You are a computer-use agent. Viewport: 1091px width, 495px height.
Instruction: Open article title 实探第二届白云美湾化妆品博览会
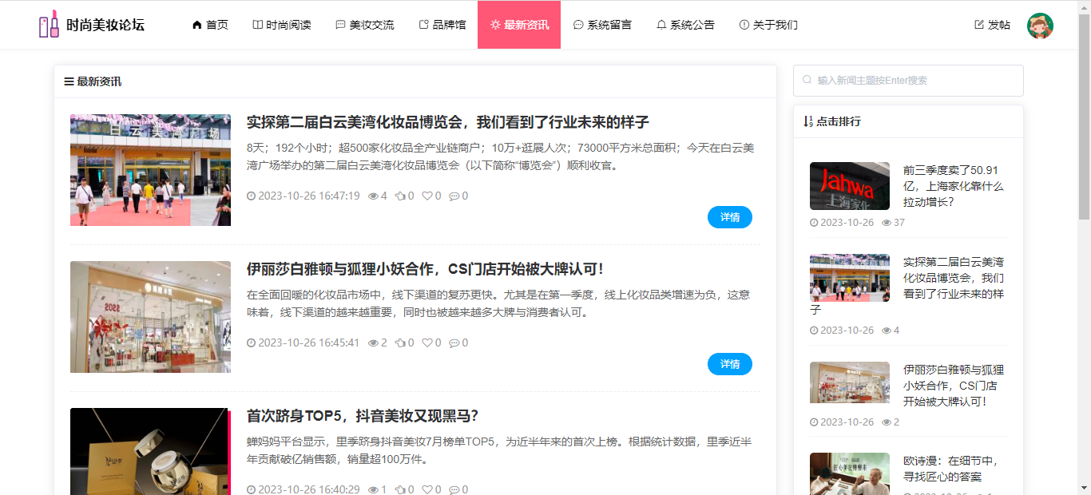(448, 122)
